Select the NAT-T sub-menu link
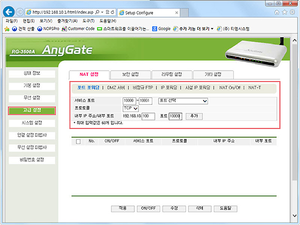 (x=255, y=88)
